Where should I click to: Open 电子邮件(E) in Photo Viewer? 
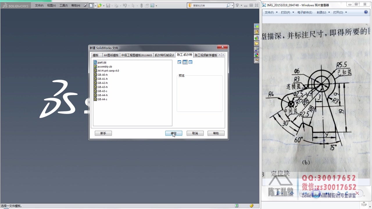pos(305,12)
